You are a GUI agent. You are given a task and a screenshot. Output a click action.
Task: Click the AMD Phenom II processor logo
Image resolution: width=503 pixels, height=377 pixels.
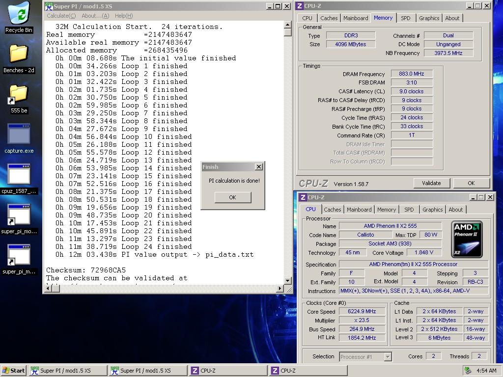467,239
